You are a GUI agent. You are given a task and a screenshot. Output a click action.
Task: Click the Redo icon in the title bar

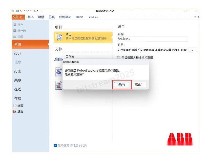28,10
